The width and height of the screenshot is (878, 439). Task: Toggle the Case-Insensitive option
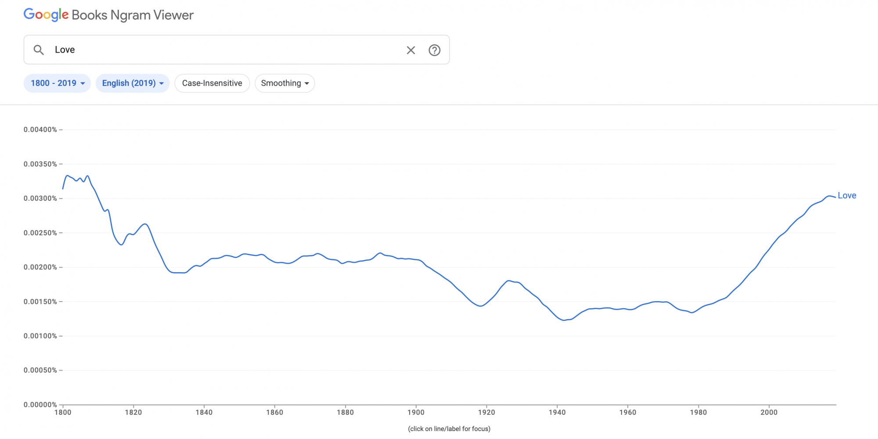(212, 83)
